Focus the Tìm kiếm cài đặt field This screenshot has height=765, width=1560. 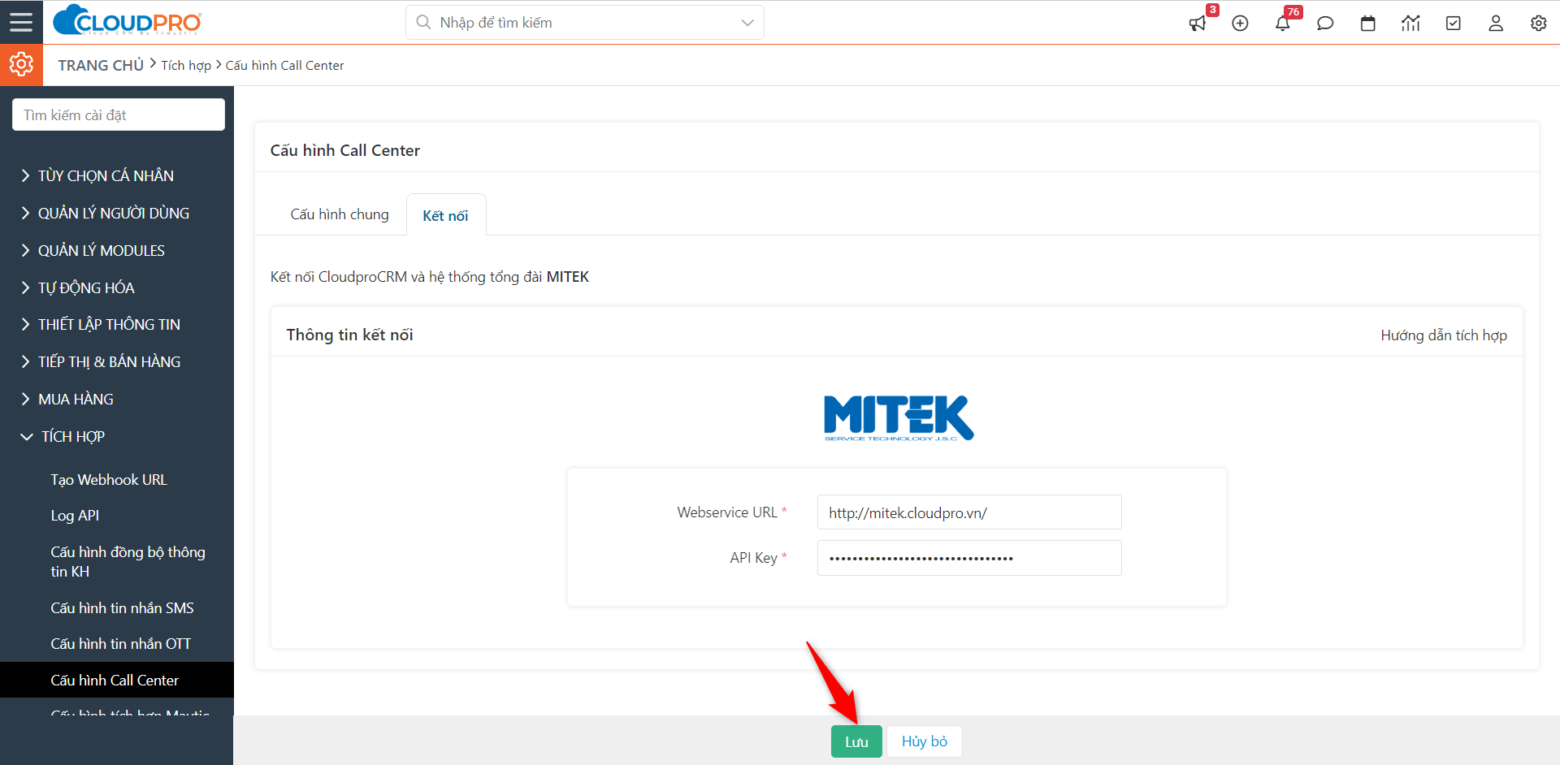click(119, 115)
